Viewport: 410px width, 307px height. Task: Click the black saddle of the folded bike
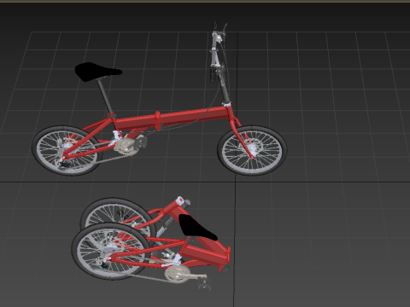coord(197,227)
